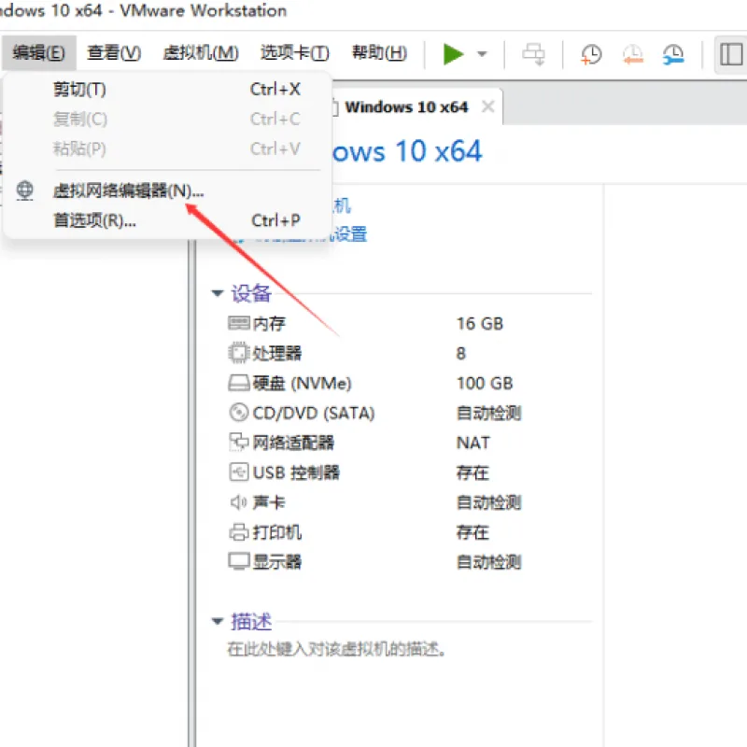Revert to snapshot with the orange clock icon

click(x=633, y=54)
